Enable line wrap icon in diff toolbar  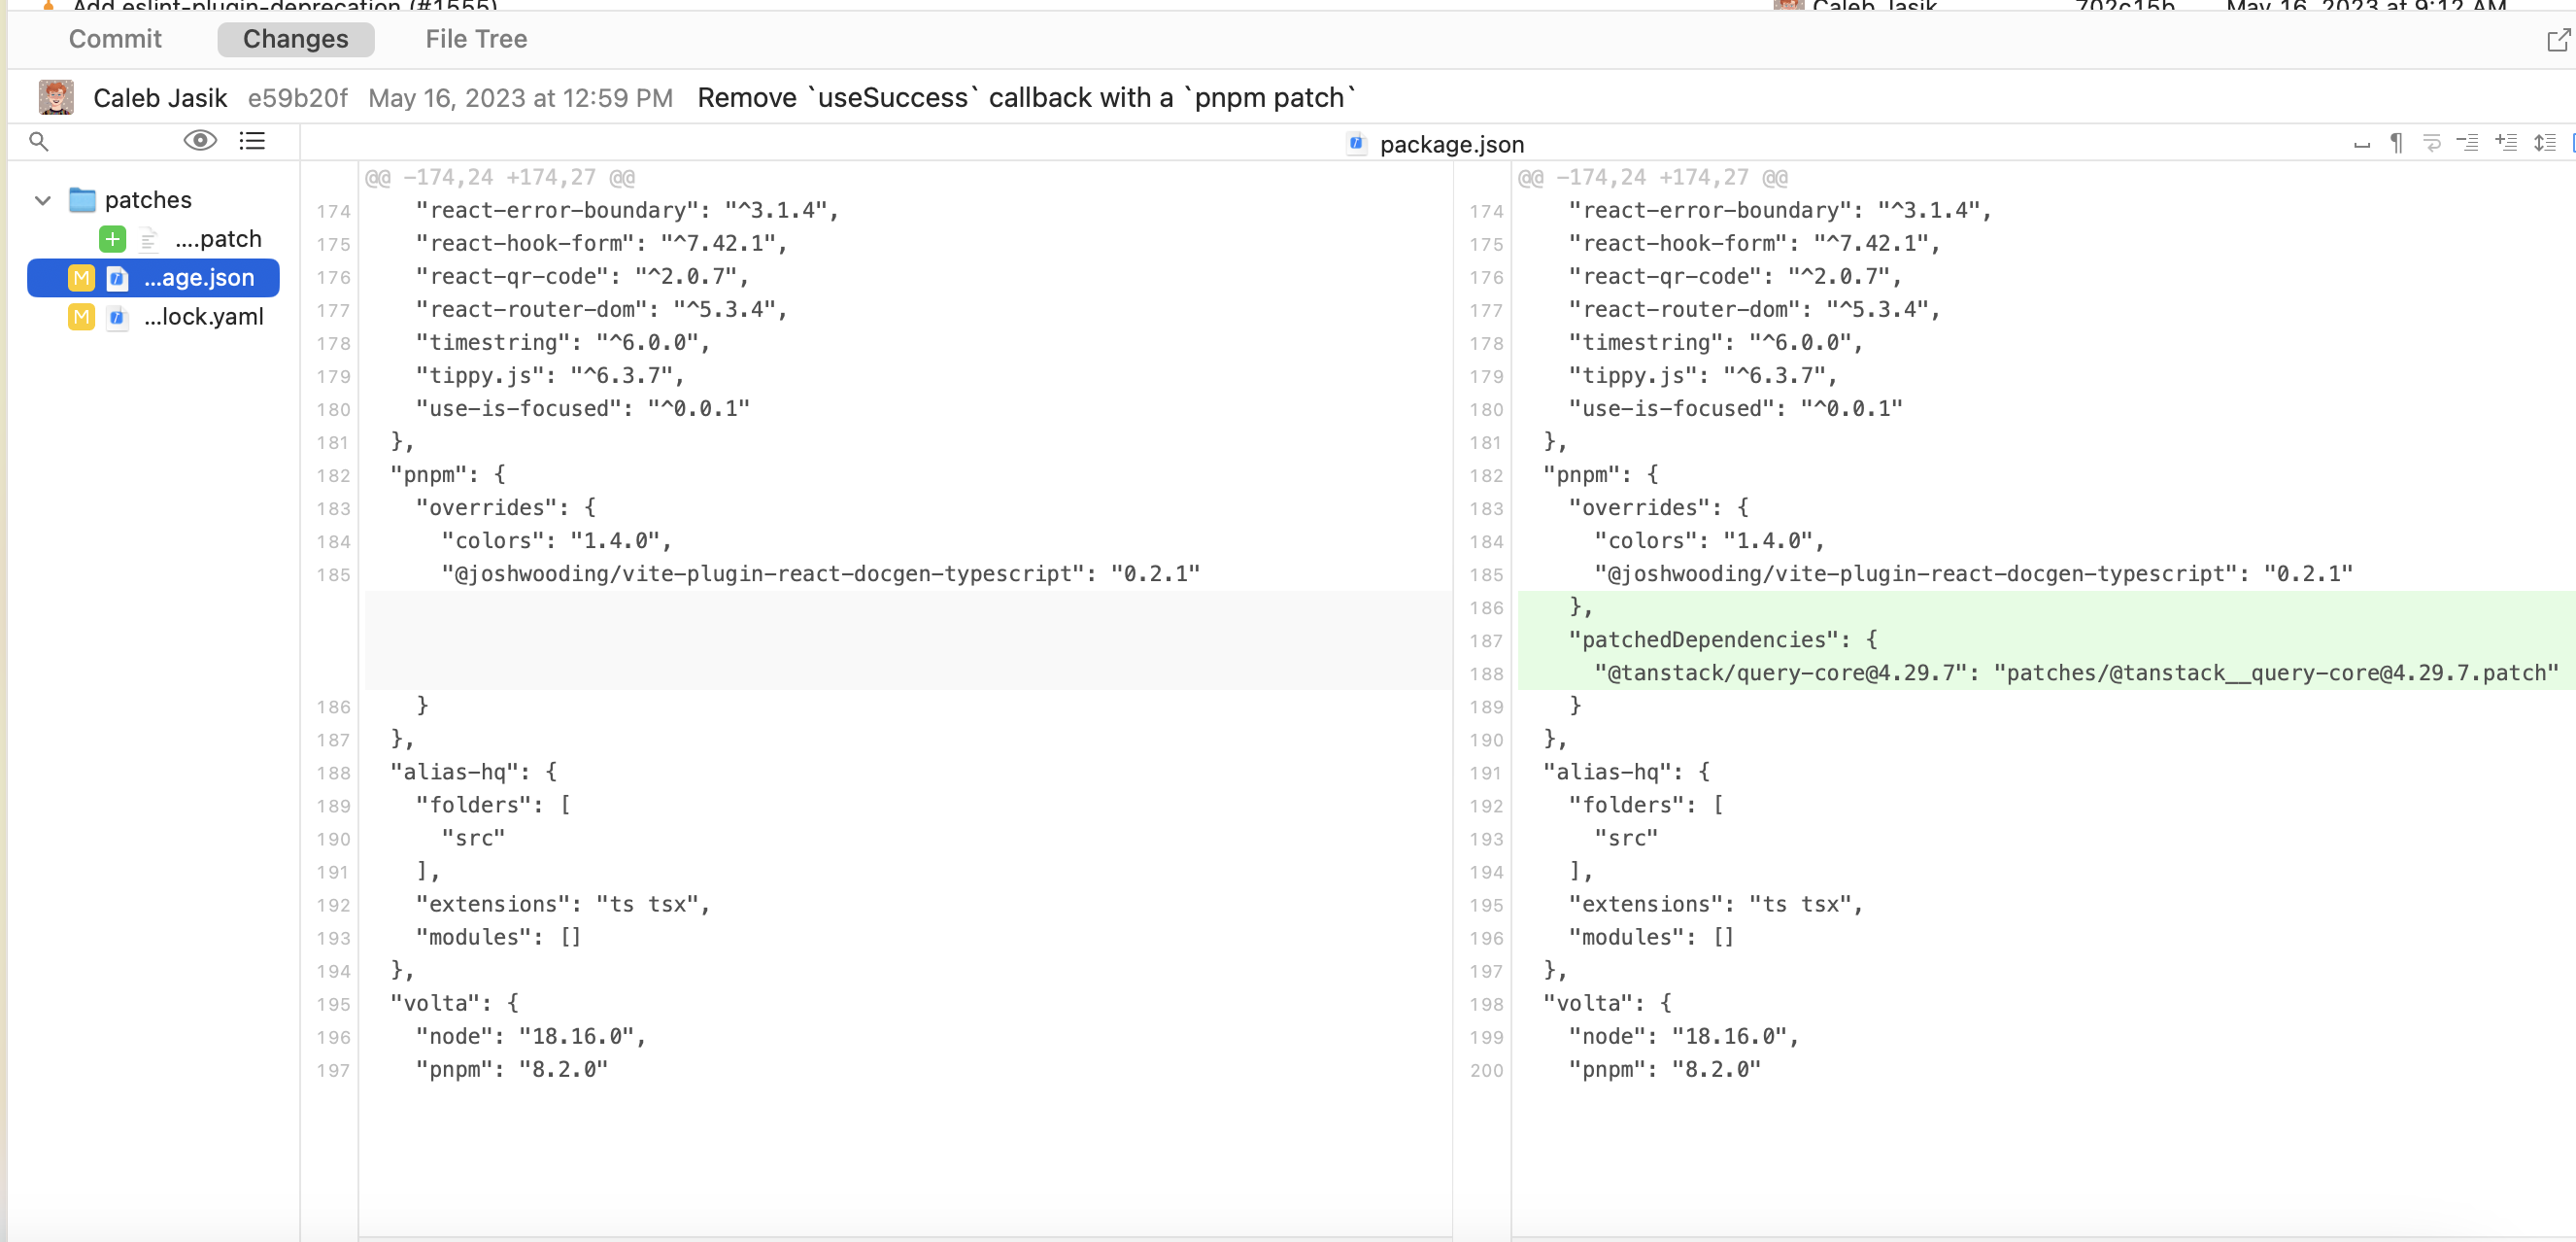[x=2432, y=143]
